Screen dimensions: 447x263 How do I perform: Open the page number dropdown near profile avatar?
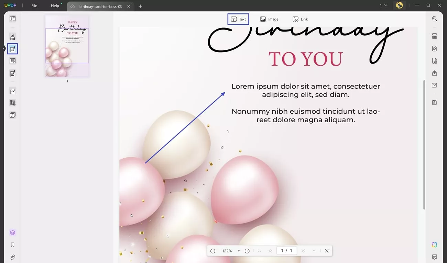383,5
